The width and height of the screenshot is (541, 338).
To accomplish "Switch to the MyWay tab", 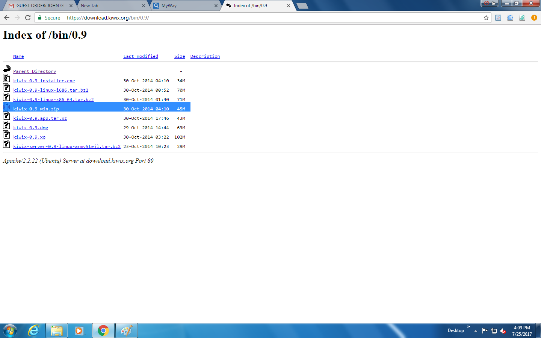I will point(184,6).
